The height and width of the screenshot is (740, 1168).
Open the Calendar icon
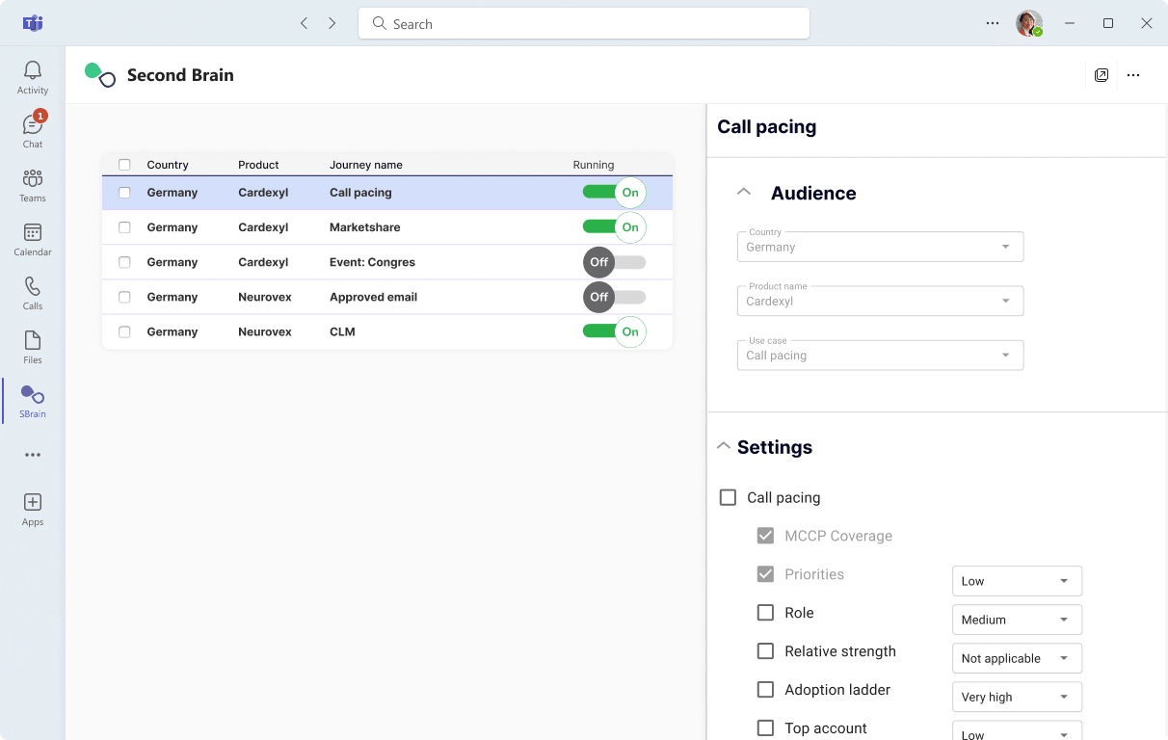[x=33, y=239]
